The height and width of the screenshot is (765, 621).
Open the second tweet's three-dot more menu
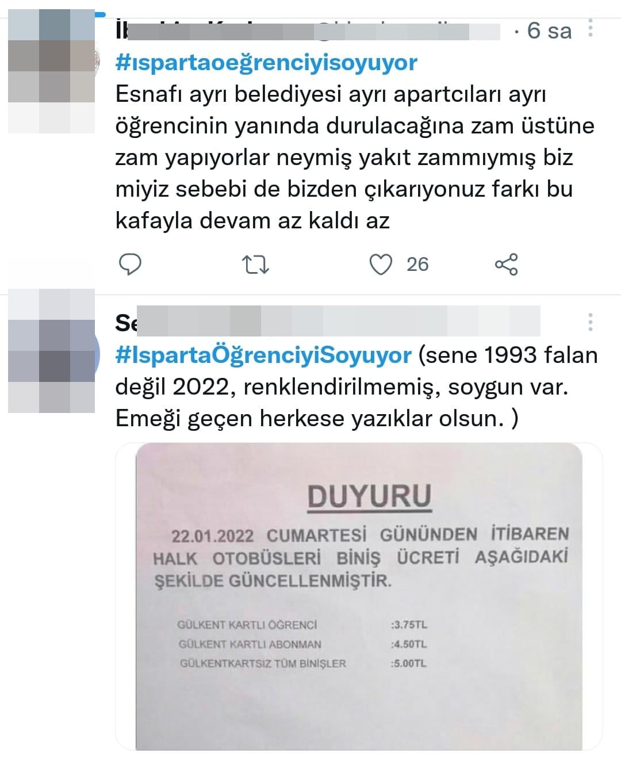coord(591,322)
